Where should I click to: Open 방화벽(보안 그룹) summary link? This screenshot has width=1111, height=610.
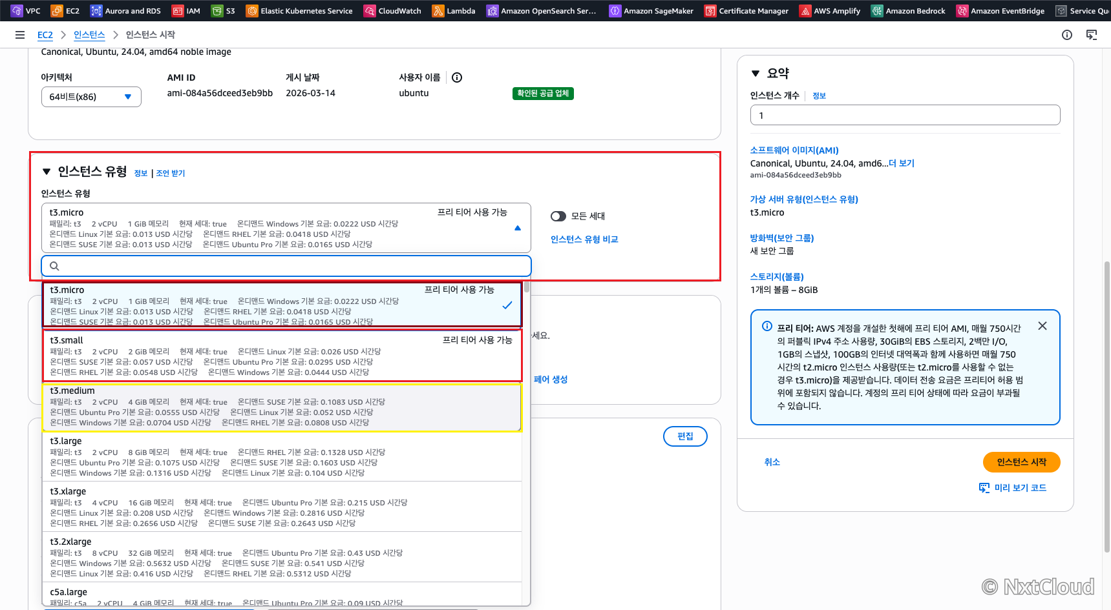(782, 238)
